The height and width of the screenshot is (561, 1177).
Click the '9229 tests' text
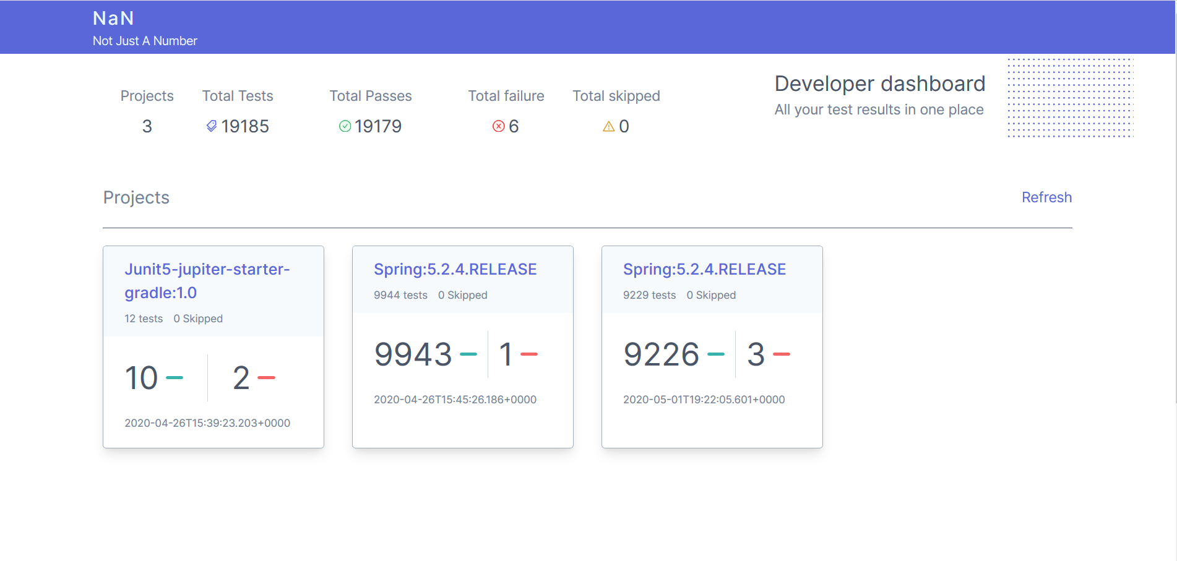(x=649, y=295)
